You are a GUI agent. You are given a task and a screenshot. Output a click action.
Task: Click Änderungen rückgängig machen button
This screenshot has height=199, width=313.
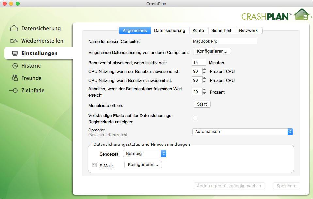click(229, 186)
